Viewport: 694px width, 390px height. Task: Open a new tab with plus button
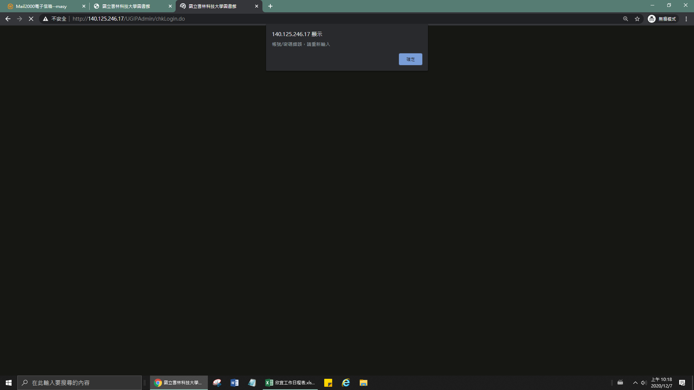click(270, 6)
